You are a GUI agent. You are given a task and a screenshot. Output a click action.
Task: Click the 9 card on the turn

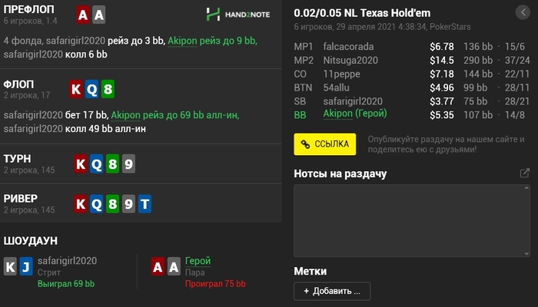point(128,163)
